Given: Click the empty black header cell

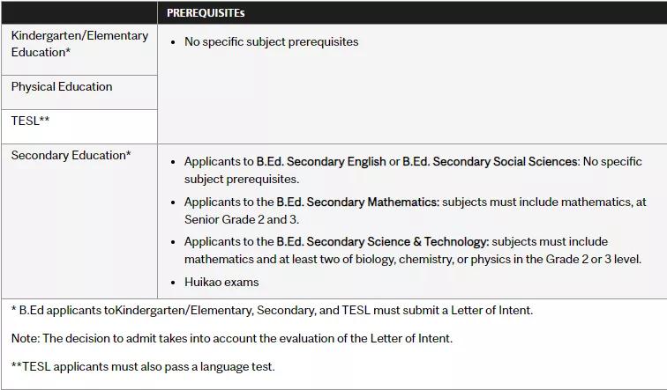Looking at the screenshot, I should click(79, 12).
